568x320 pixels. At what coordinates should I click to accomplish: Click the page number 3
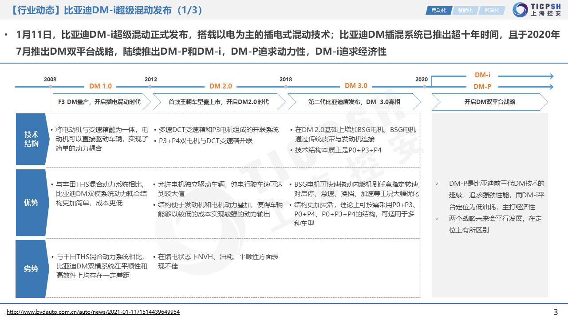(556, 312)
